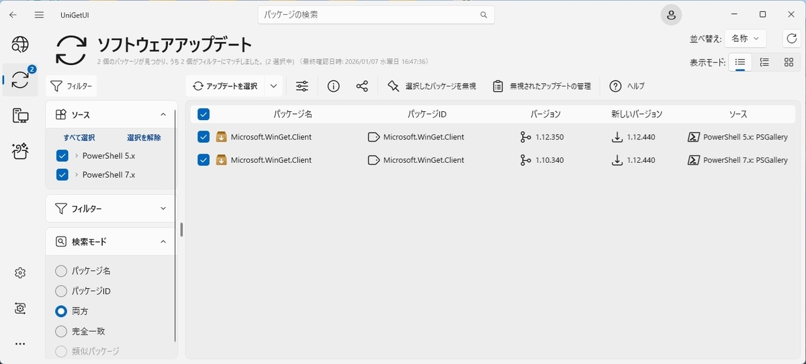The width and height of the screenshot is (806, 364).
Task: Click 選択したパッケージを無視 button
Action: click(x=432, y=86)
